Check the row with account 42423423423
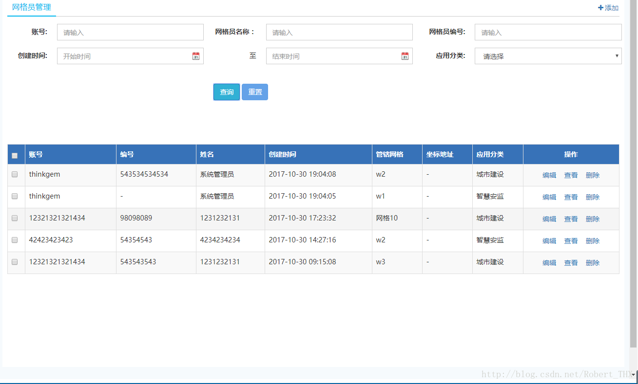The width and height of the screenshot is (638, 384). pos(15,240)
